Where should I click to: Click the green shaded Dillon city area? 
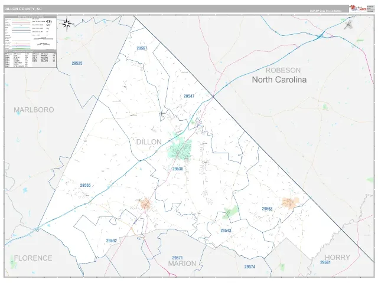[180, 148]
